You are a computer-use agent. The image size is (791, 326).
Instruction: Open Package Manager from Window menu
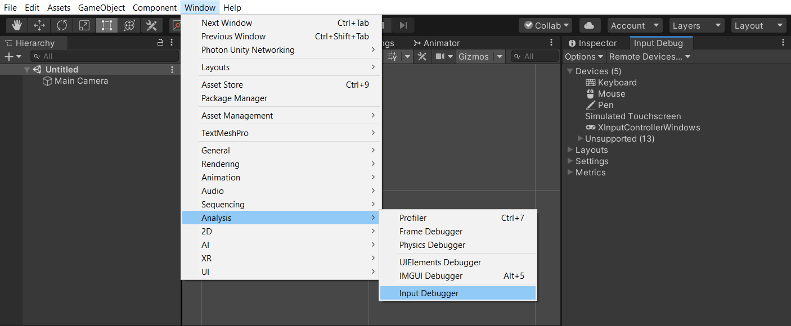click(x=234, y=98)
